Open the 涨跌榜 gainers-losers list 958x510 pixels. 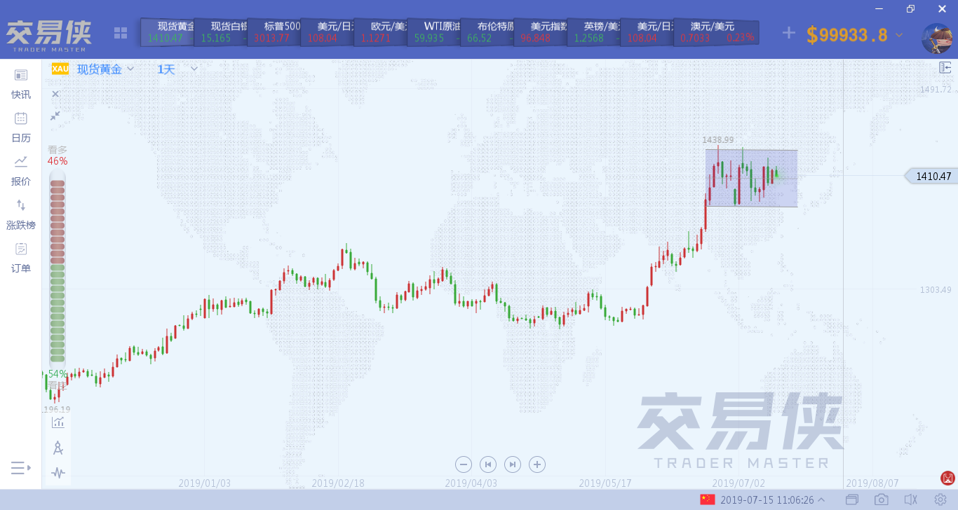21,214
